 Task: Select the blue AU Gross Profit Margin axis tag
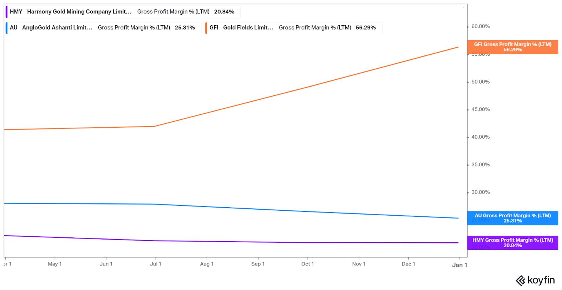512,218
